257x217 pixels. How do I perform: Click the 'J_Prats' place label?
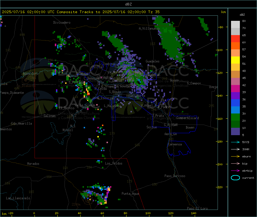coord(158,116)
